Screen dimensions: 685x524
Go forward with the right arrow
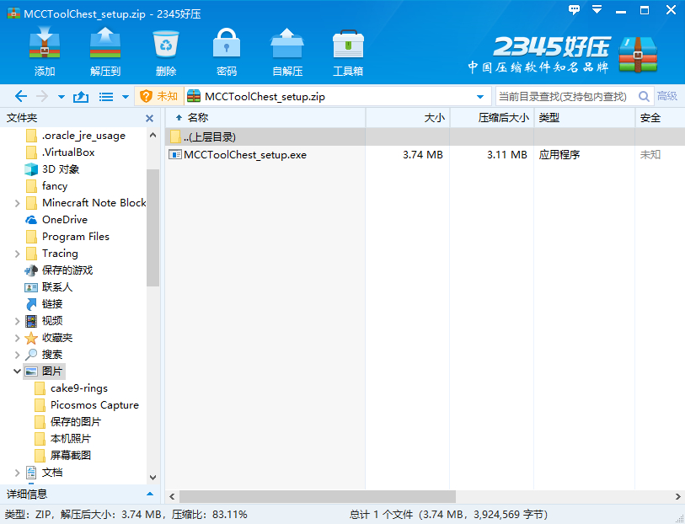42,97
